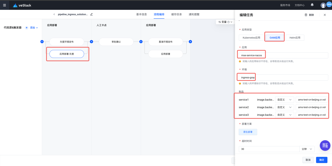The image size is (332, 166).
Task: Click service1 image address field
Action: point(312,100)
